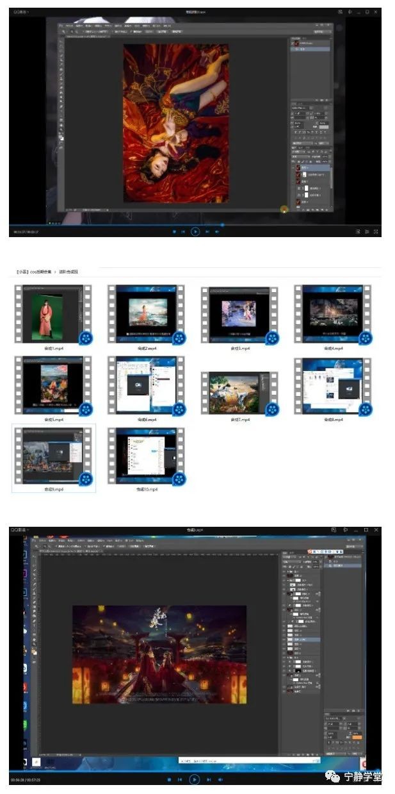Open QQ影音 menu in red silk portrait player
This screenshot has width=395, height=794.
(20, 12)
